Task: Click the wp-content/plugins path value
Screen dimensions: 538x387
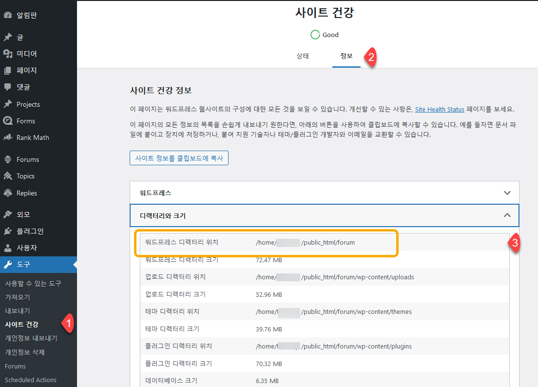Action: [x=333, y=347]
